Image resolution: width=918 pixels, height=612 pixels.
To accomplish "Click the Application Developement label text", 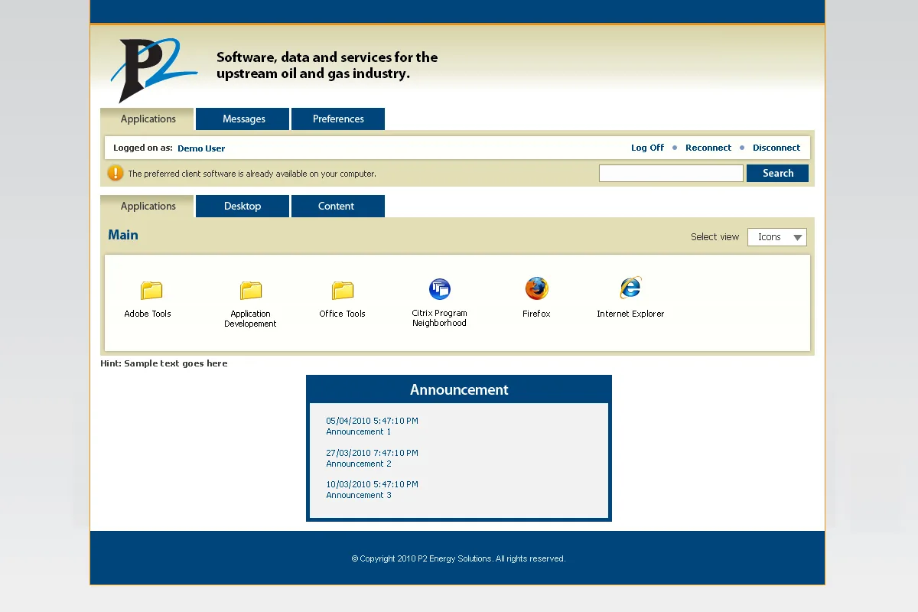I will (x=250, y=319).
